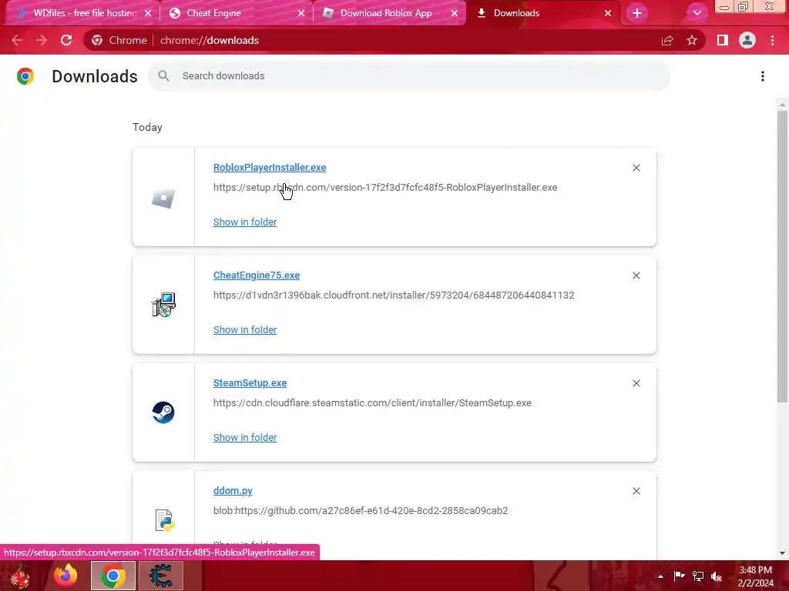Click the SteamSetup file icon

click(163, 412)
